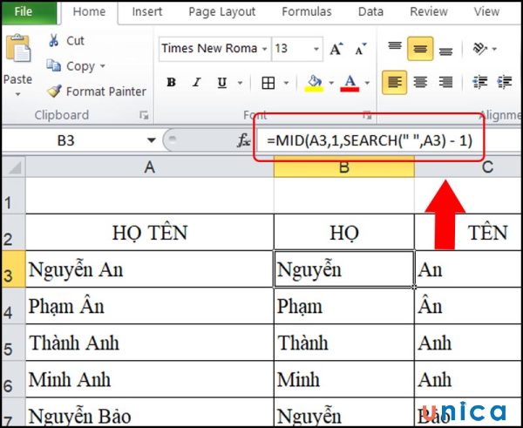
Task: Select cell containing Minh Anh
Action: [x=149, y=379]
